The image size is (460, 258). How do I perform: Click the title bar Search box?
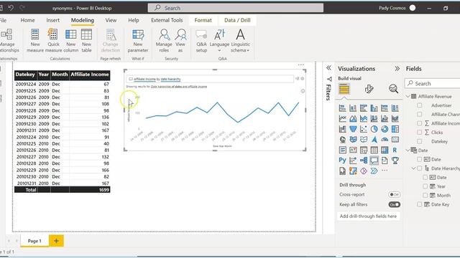point(236,8)
